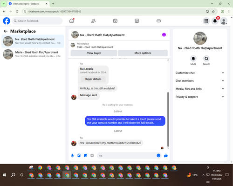
Task: Open the emoji picker in the message field
Action: click(x=158, y=155)
